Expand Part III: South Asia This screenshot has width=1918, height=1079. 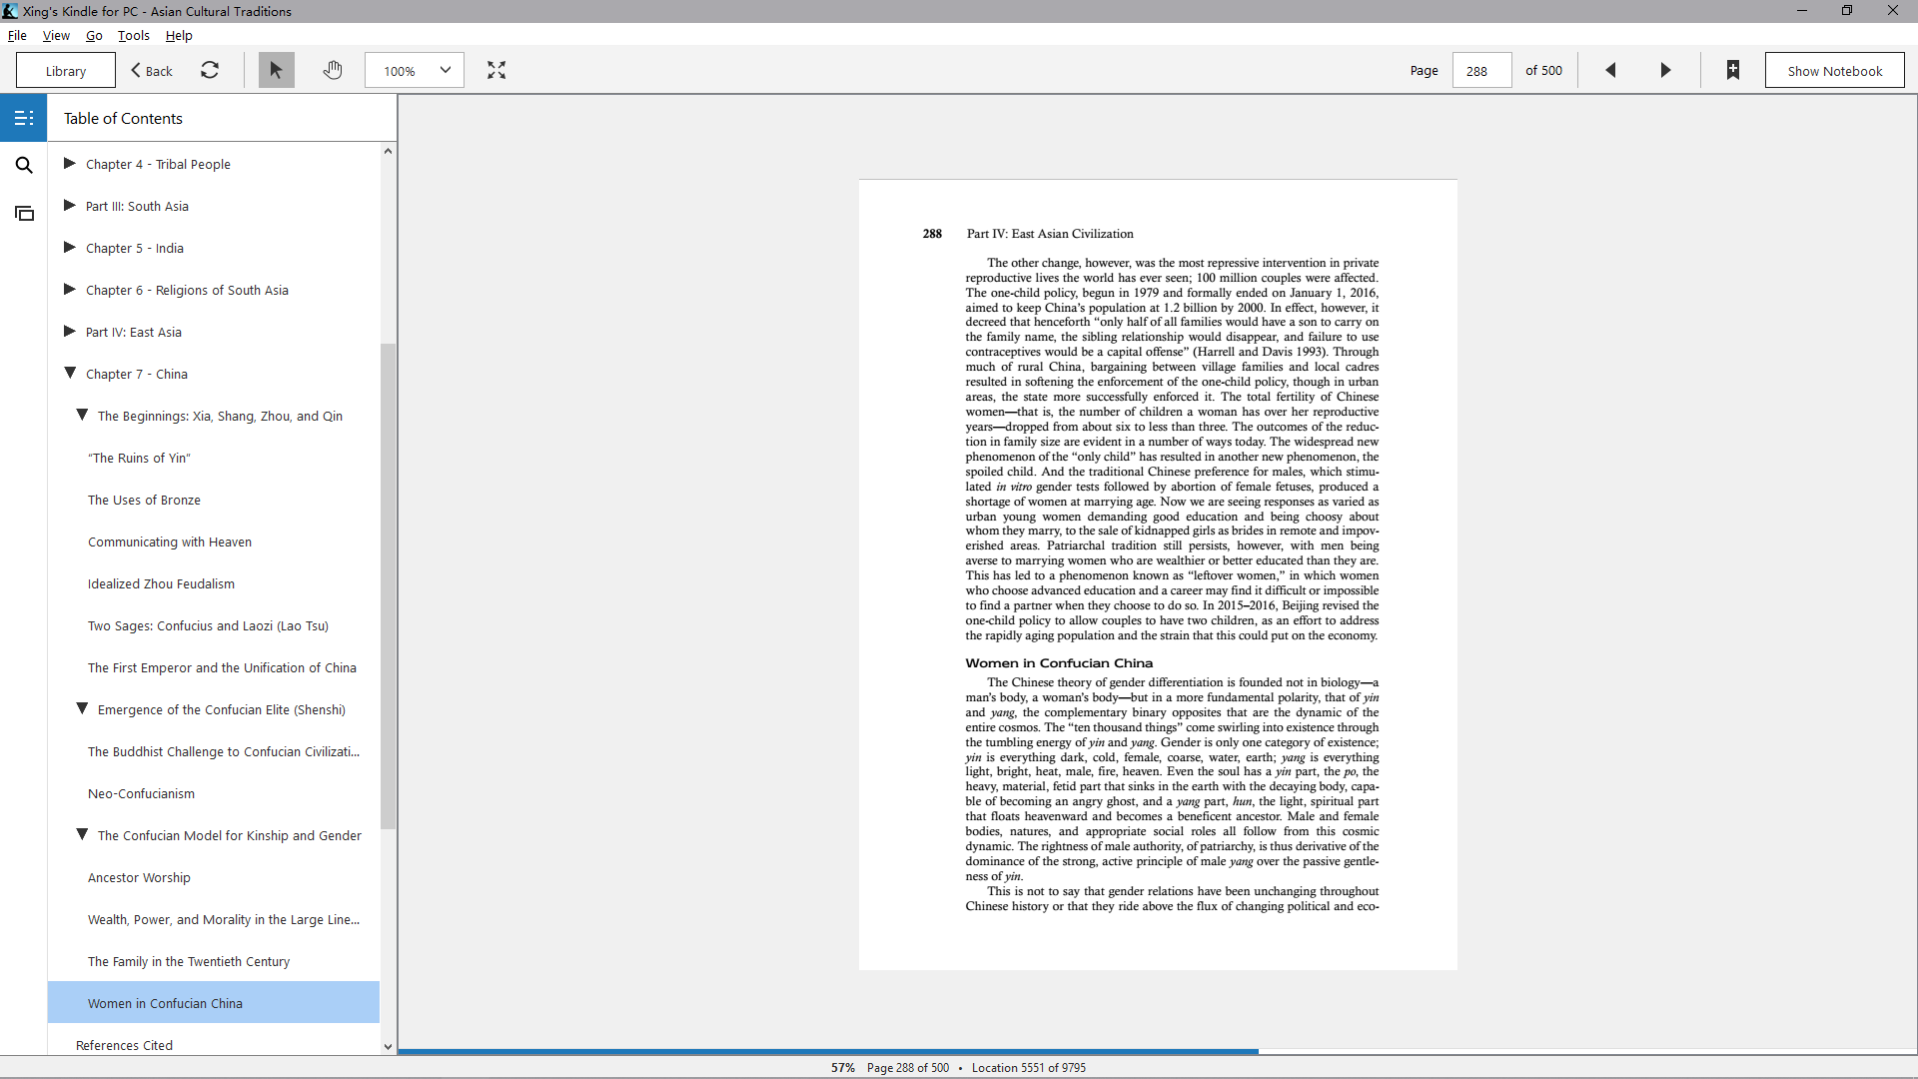click(70, 206)
